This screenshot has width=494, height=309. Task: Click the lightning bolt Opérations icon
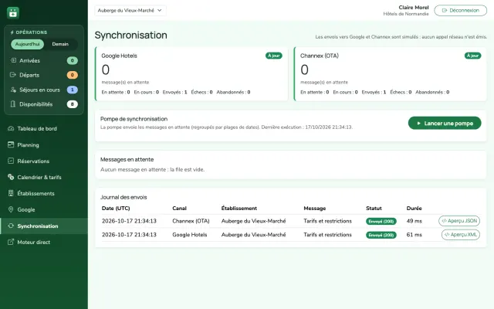point(12,32)
